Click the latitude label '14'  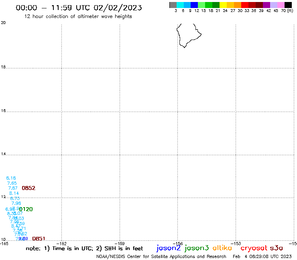[3, 154]
